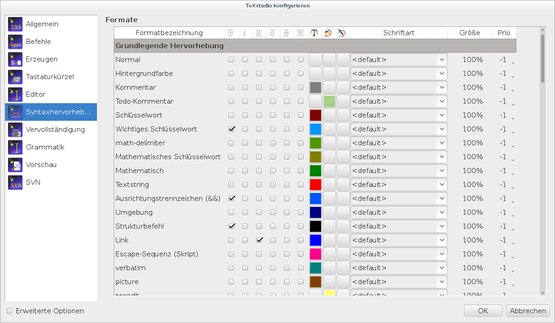This screenshot has height=323, width=555.
Task: Confirm settings with OK button
Action: tap(483, 311)
